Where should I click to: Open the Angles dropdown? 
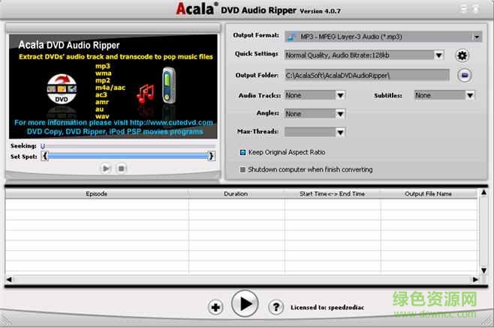[340, 114]
